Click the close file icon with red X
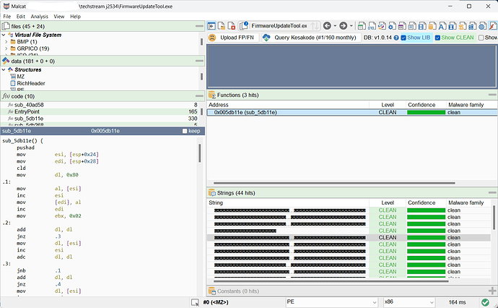The width and height of the screenshot is (498, 308). (x=232, y=26)
